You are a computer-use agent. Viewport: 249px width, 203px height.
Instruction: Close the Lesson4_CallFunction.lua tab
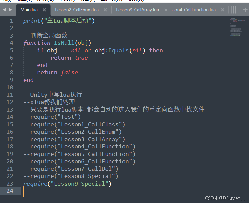(x=223, y=10)
